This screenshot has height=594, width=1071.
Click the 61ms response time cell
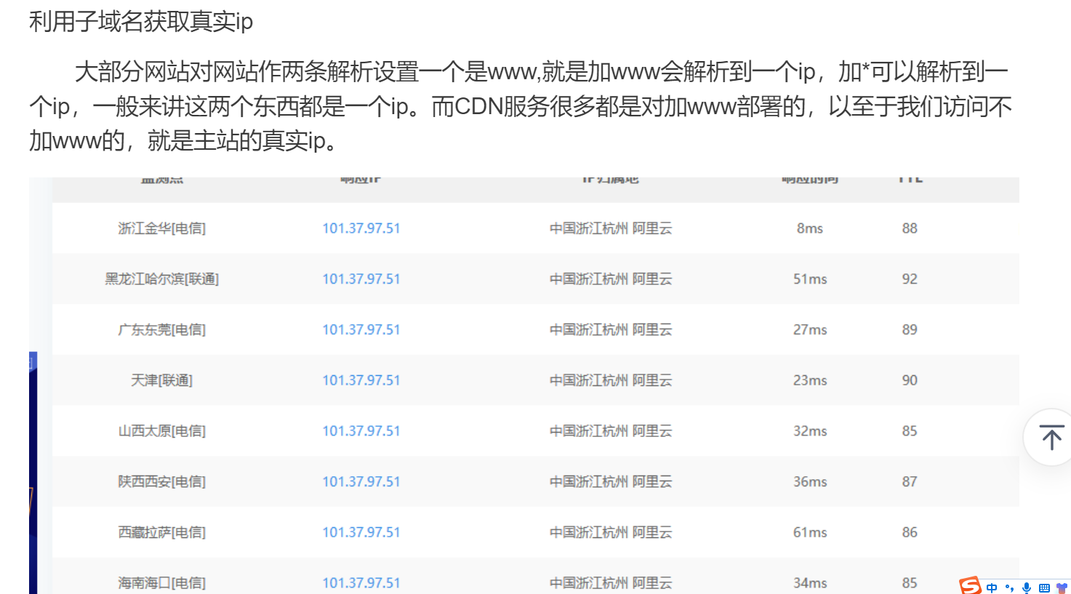(x=809, y=532)
